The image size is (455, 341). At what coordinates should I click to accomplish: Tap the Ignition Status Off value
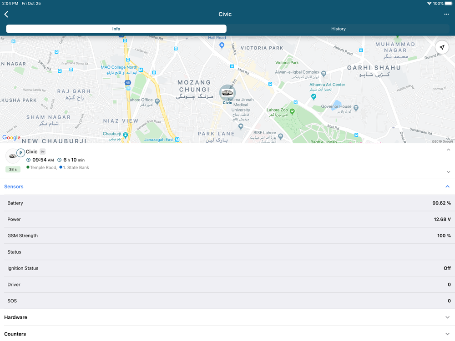click(x=447, y=268)
